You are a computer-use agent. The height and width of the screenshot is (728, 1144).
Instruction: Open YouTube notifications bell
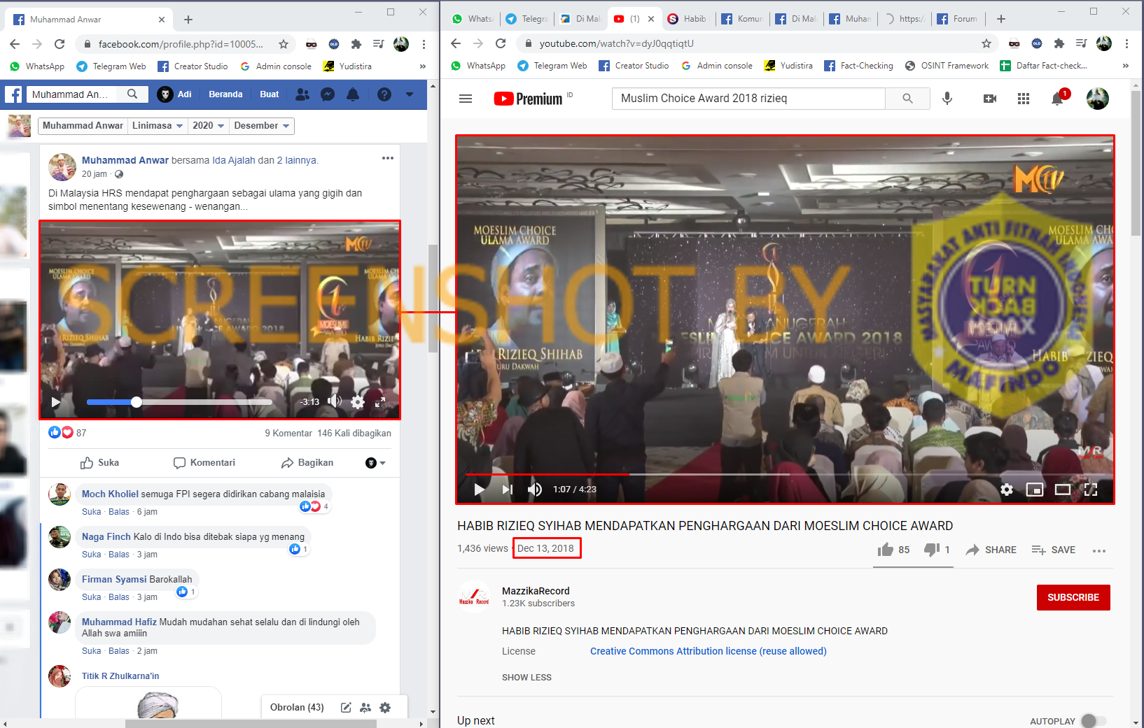coord(1057,99)
